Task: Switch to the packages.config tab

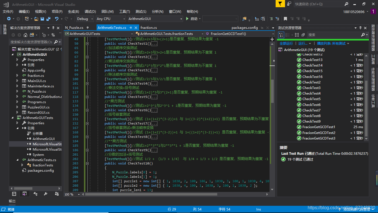Action: point(245,28)
